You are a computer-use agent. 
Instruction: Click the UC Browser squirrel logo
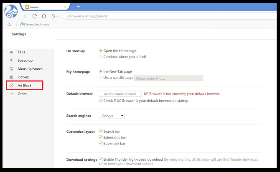11,12
